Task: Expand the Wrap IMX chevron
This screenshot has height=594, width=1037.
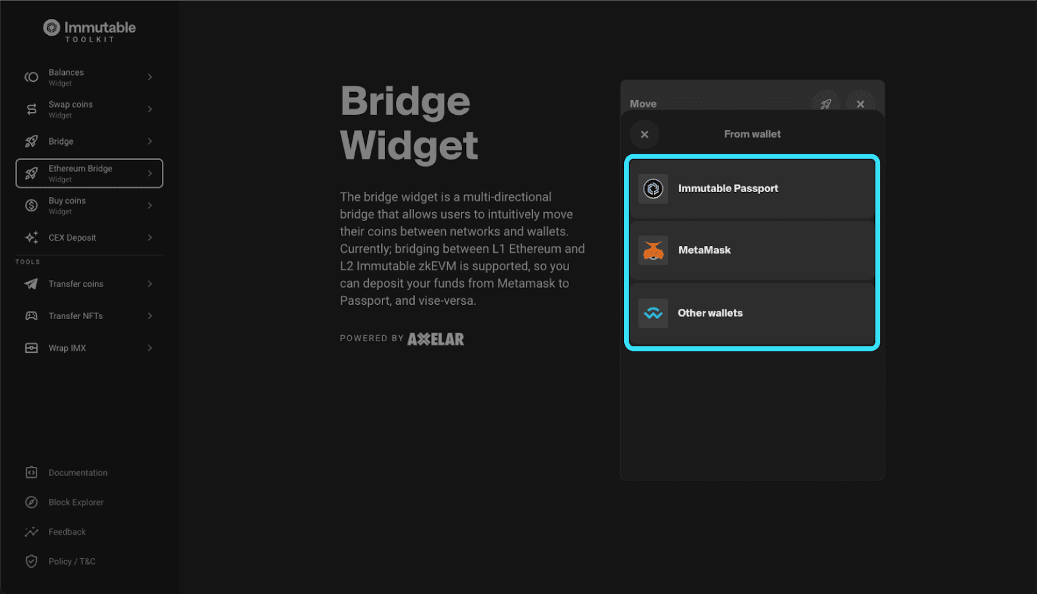Action: 150,348
